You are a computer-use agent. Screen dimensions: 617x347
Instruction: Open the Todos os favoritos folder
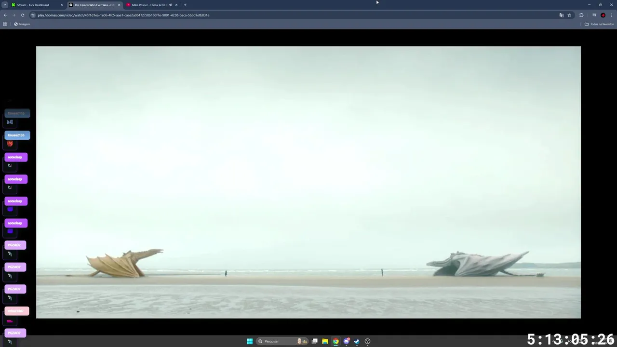[599, 24]
